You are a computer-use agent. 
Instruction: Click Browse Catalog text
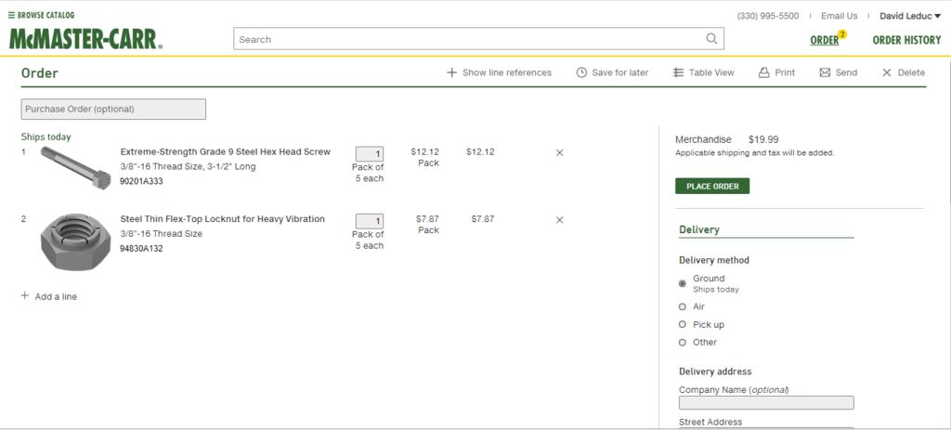[46, 15]
